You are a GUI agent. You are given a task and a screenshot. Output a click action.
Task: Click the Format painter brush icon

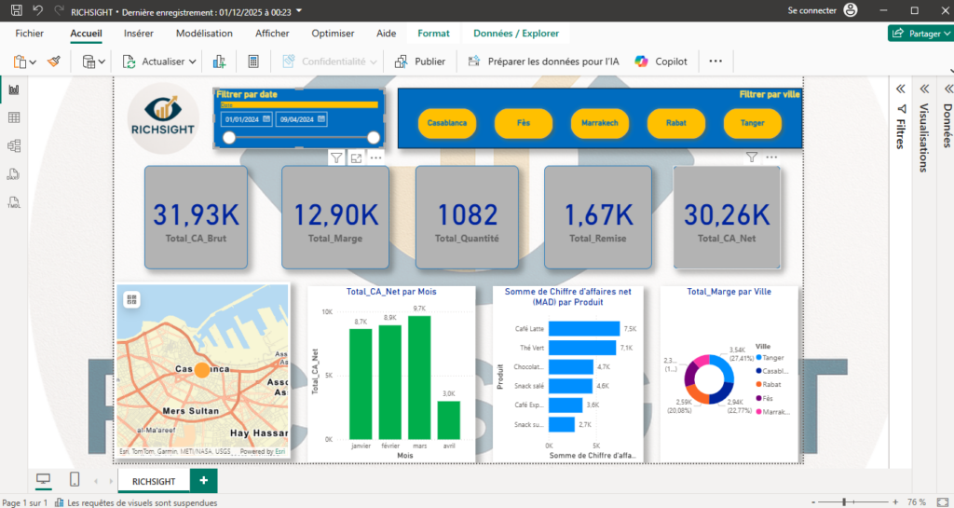coord(53,61)
